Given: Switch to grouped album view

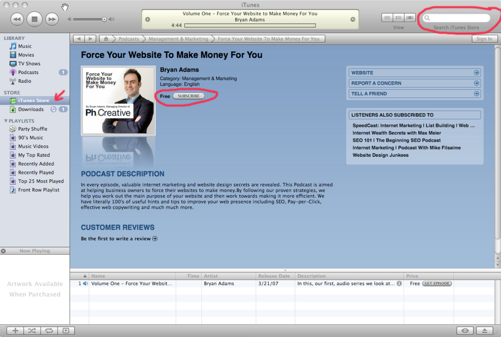Looking at the screenshot, I should coord(398,18).
